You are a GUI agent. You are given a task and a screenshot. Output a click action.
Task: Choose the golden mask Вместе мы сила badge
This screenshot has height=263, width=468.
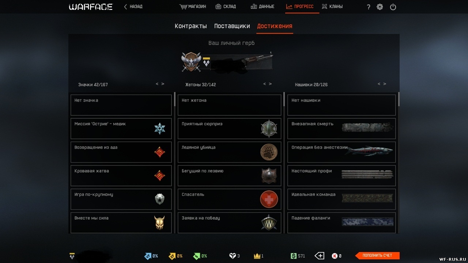[x=159, y=222]
